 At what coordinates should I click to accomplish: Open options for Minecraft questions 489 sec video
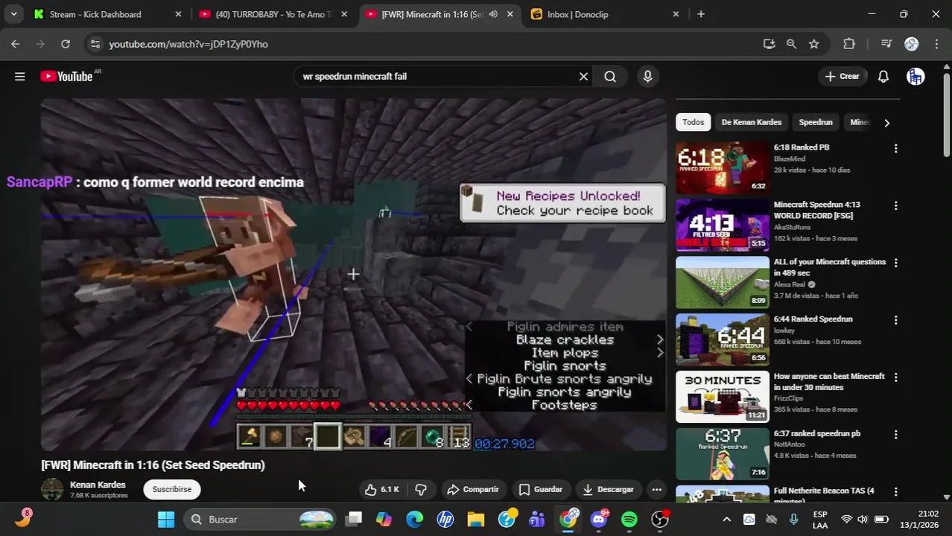(x=895, y=263)
